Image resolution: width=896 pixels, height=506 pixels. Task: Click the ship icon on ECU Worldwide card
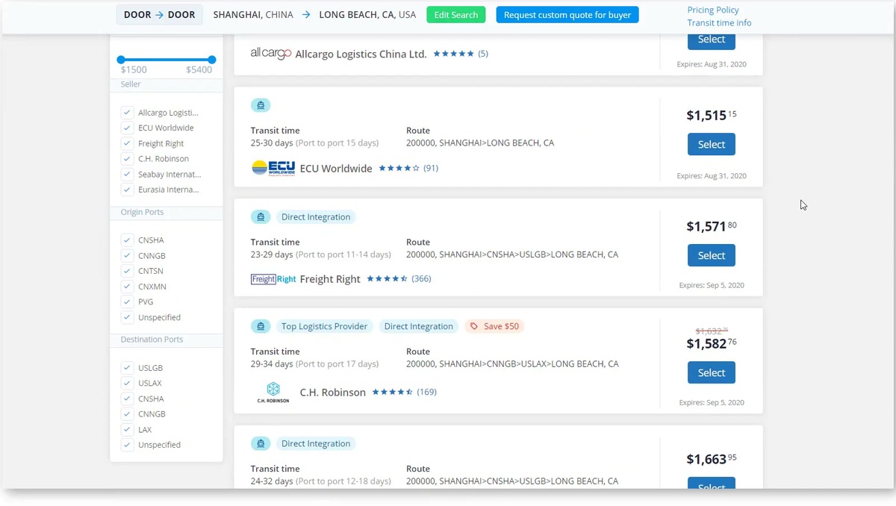261,105
